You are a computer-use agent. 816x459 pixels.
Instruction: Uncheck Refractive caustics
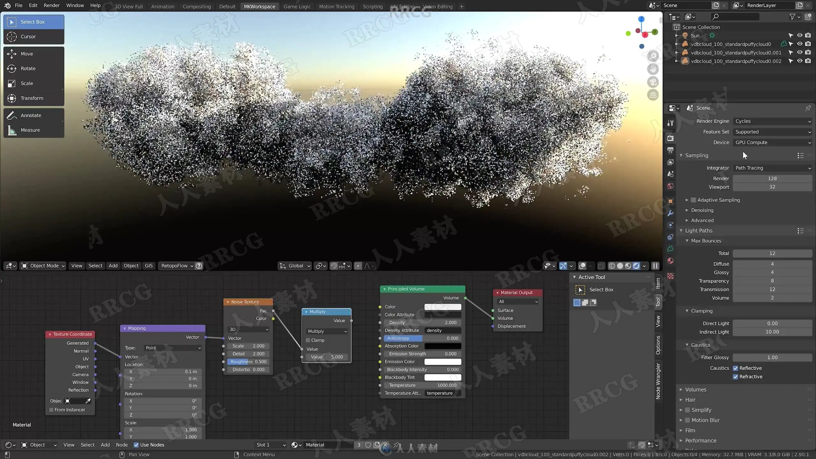click(736, 377)
